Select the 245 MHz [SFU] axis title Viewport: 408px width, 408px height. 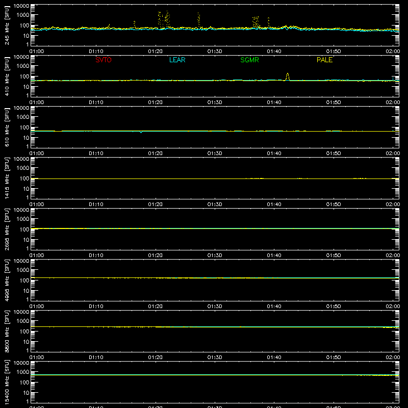tap(7, 25)
